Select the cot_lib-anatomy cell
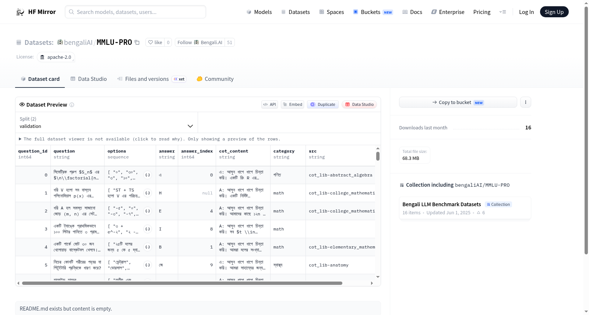 tap(341, 265)
